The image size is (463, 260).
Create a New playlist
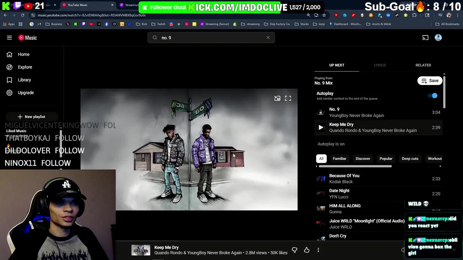31,117
